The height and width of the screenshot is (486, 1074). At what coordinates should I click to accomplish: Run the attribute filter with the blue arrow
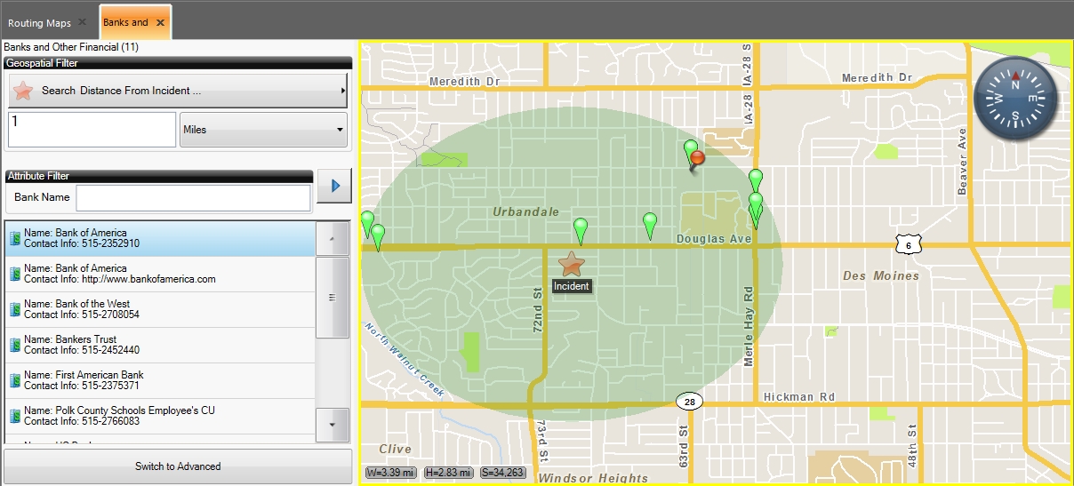tap(334, 186)
